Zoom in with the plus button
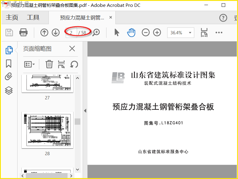The height and width of the screenshot is (179, 238). 157,33
